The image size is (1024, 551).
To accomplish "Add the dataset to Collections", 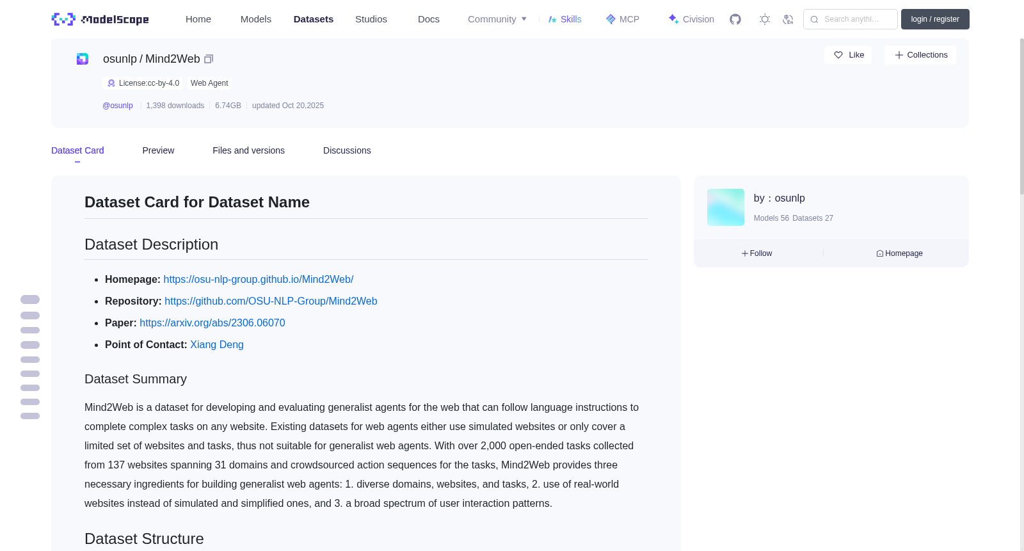I will 920,55.
